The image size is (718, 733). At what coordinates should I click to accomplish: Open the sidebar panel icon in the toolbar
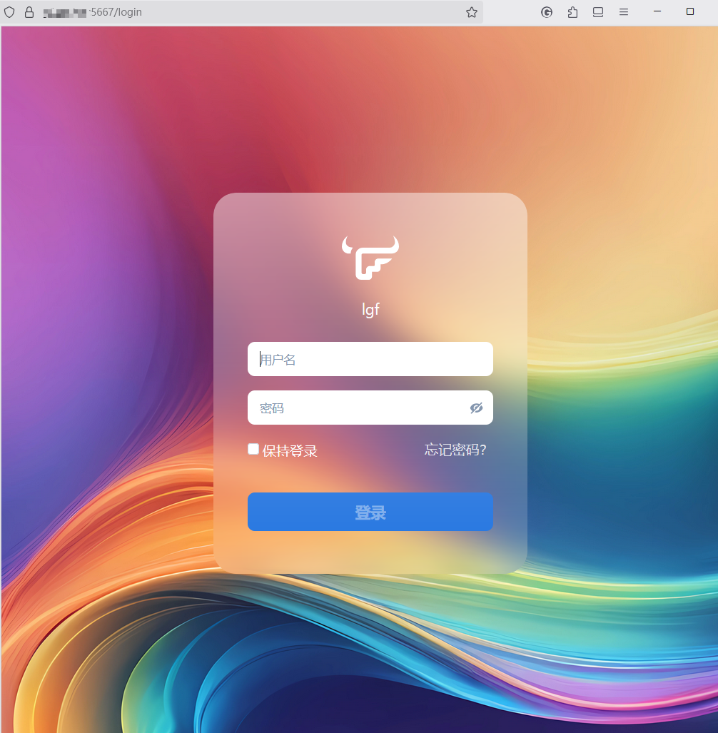[598, 12]
